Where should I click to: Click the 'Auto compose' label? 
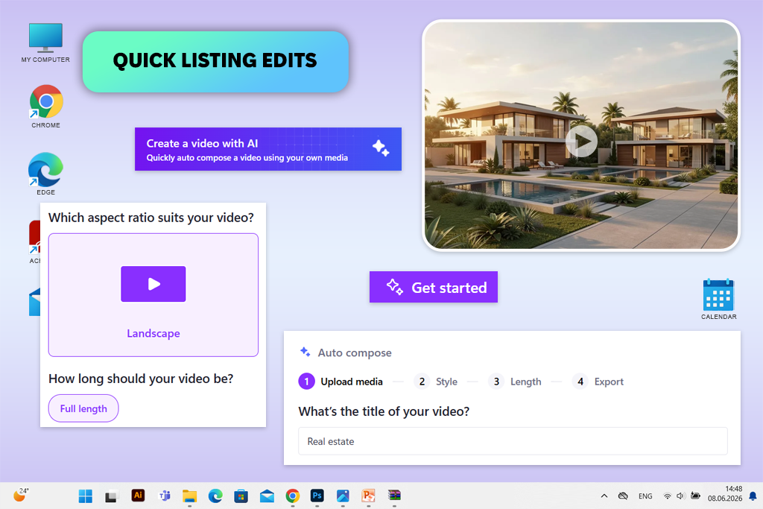click(355, 352)
